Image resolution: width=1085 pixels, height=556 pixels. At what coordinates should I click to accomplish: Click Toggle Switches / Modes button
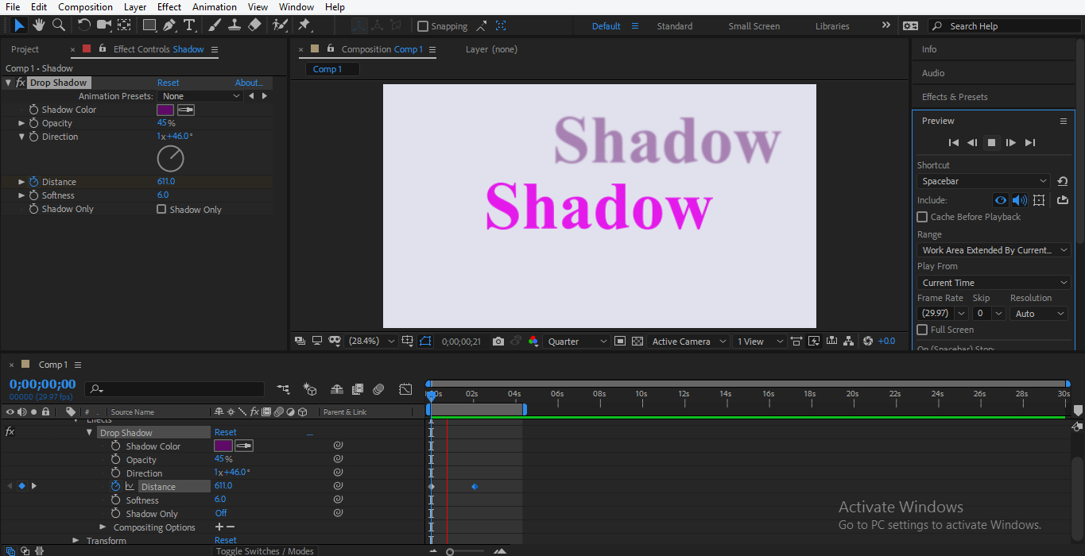pos(265,551)
